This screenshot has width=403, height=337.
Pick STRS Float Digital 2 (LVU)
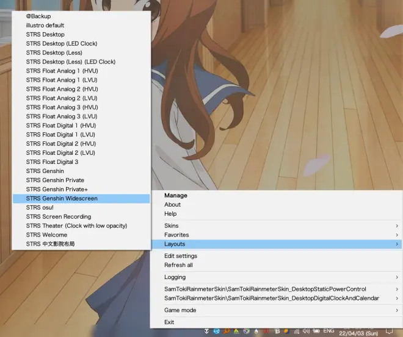click(81, 153)
